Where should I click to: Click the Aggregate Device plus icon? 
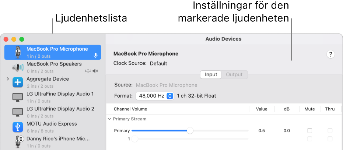[18, 82]
